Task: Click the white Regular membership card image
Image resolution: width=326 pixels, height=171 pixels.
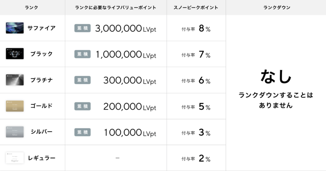Action: pos(15,158)
